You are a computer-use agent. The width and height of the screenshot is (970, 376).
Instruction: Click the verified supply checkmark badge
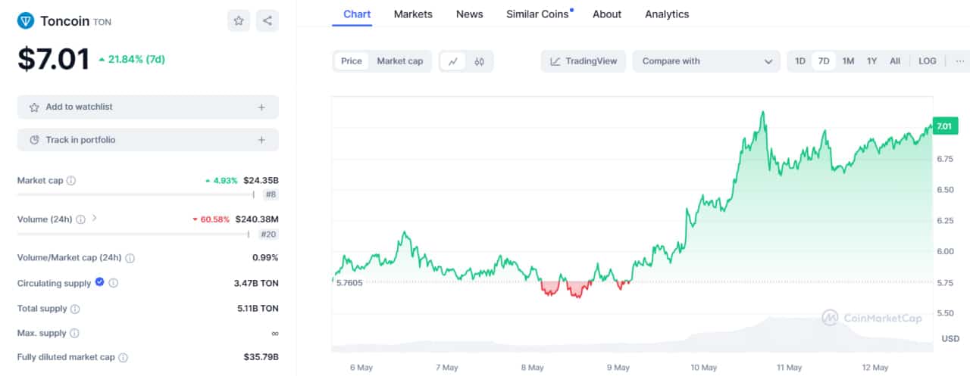click(99, 282)
